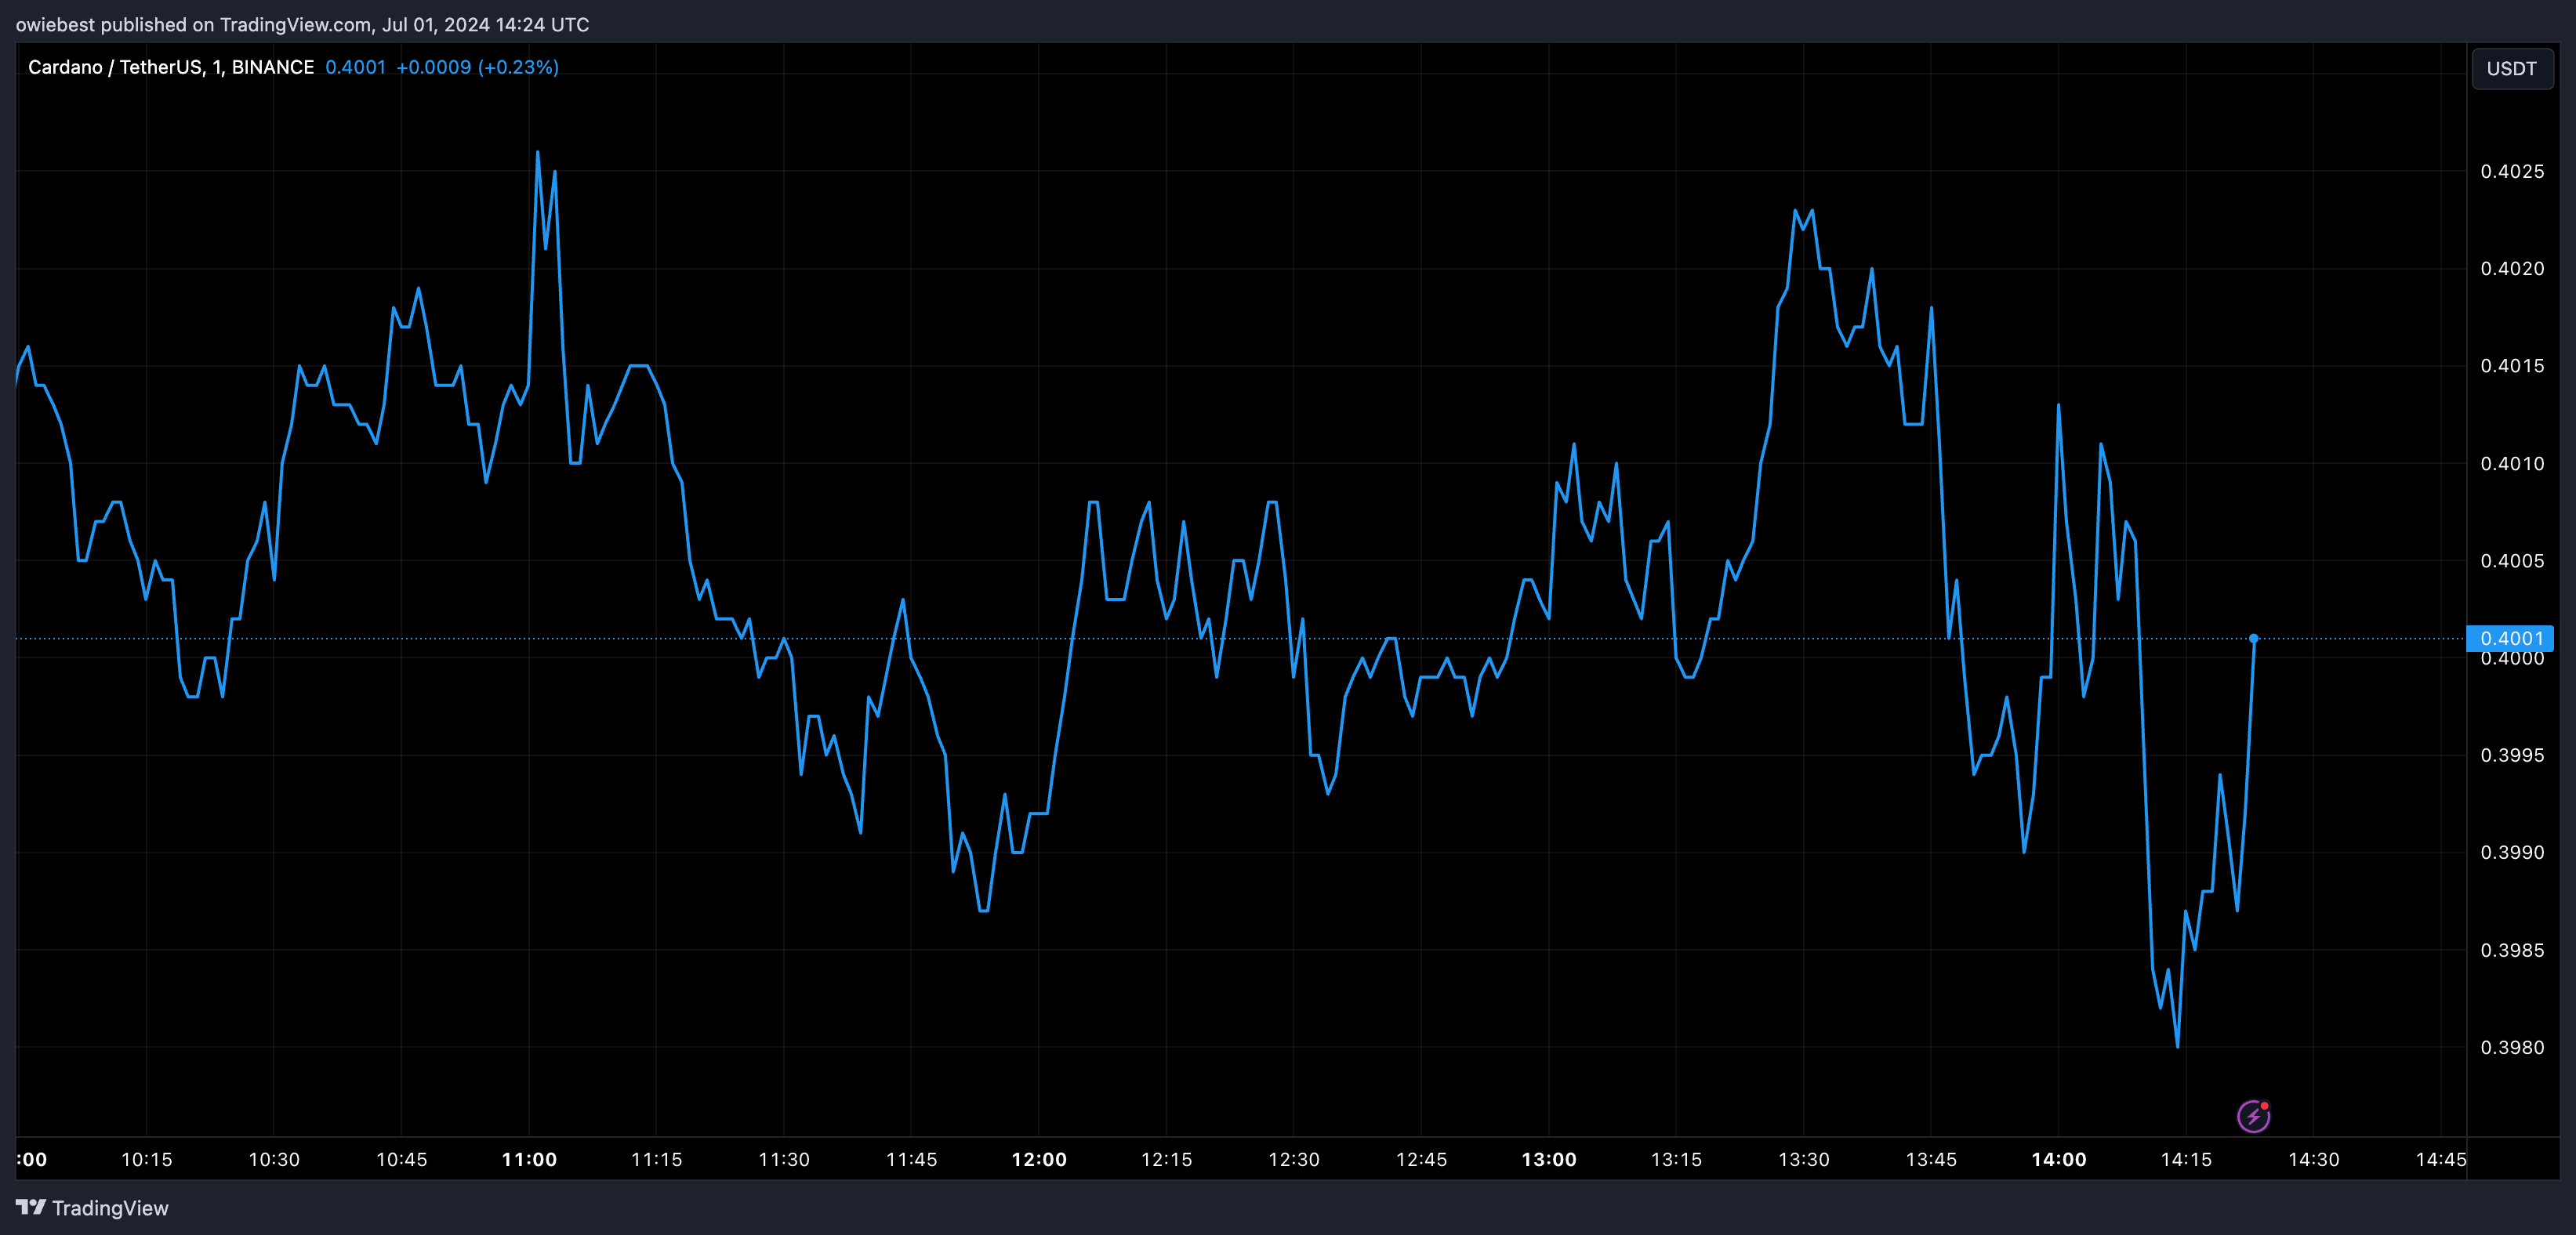Click the 12:00 time axis label
Screen dimensions: 2576x1235
(x=1039, y=1159)
